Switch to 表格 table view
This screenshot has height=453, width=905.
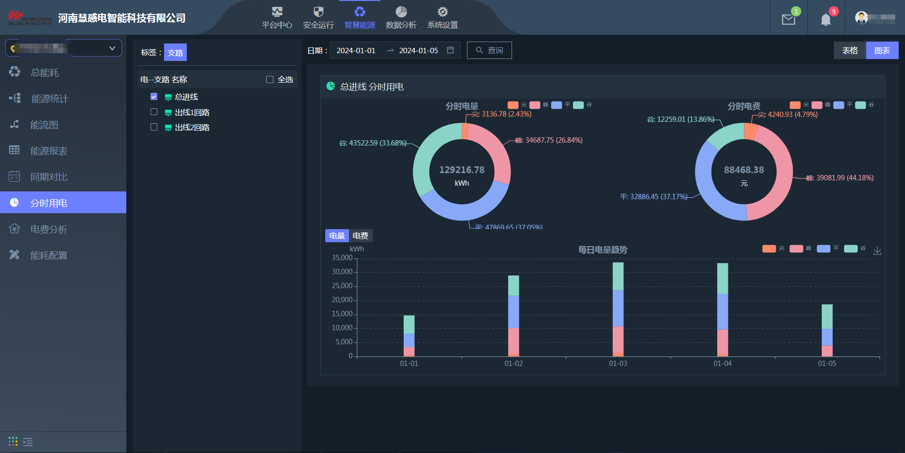849,50
